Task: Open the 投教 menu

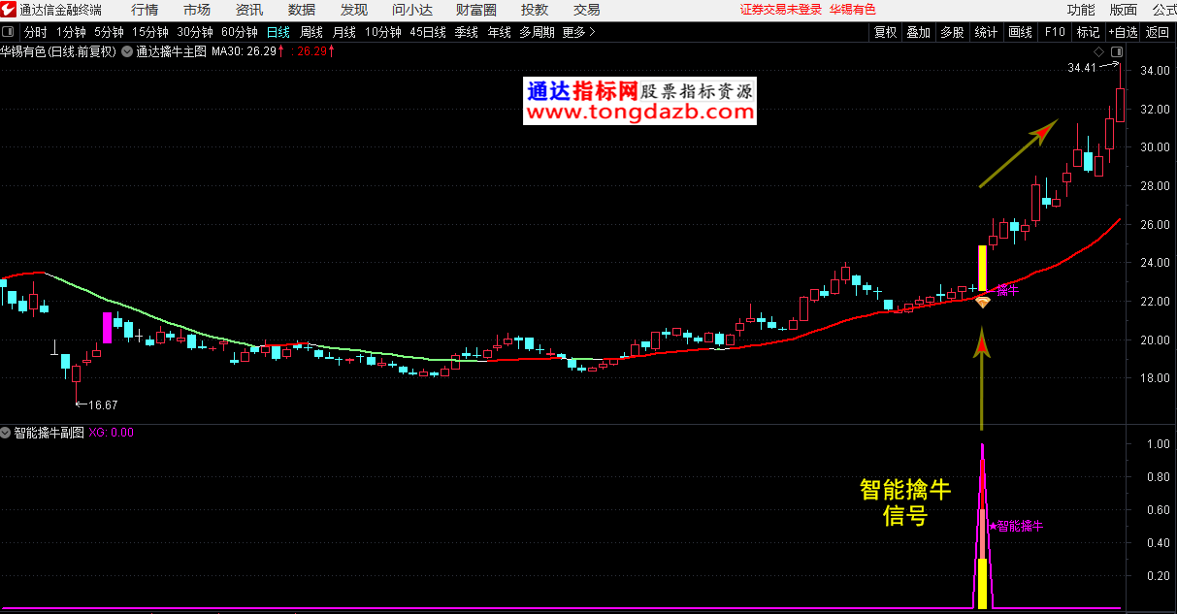Action: 535,10
